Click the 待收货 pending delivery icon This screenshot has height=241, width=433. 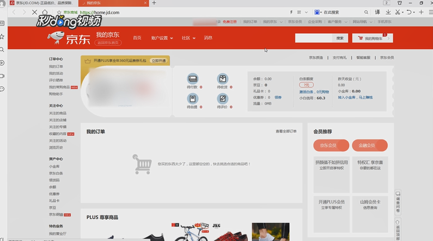(223, 79)
